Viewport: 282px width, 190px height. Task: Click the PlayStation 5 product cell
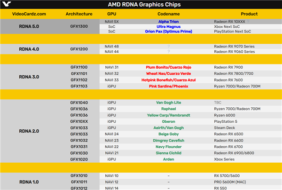click(229, 121)
